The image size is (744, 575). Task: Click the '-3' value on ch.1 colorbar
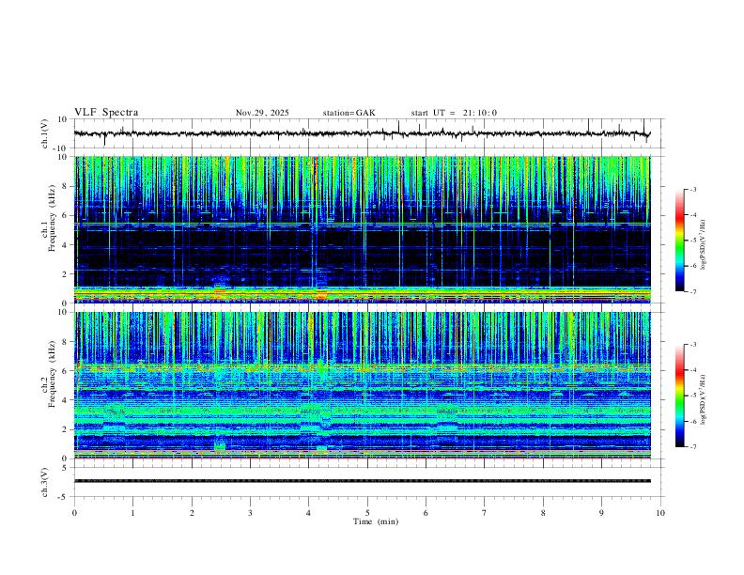[x=692, y=190]
